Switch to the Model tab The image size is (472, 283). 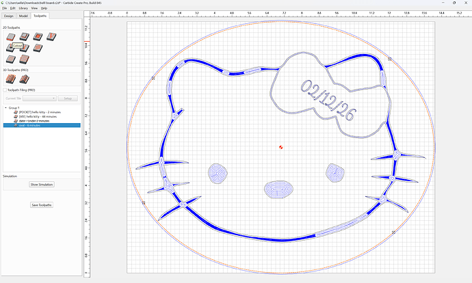(x=23, y=16)
